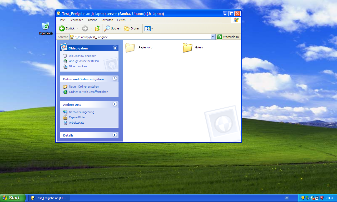Screen dimensions: 337x202
Task: Open the forward history dropdown arrow
Action: [91, 28]
